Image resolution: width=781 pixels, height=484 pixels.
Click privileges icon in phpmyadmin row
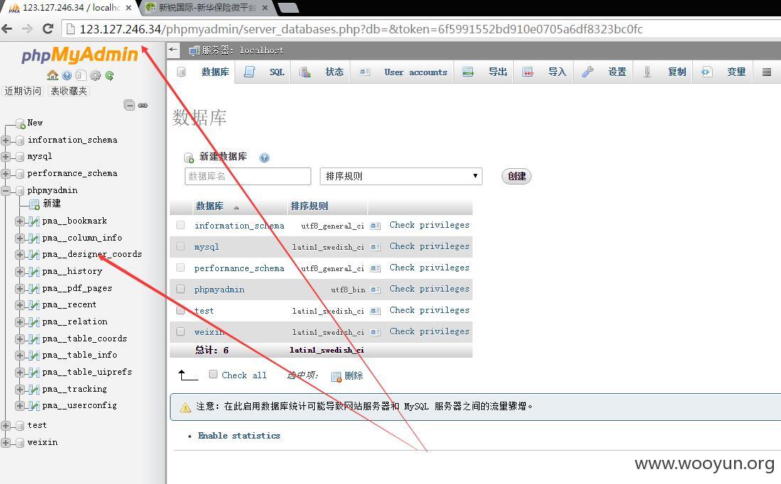[x=375, y=290]
